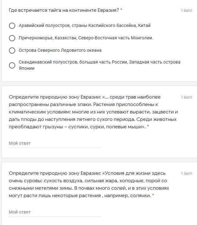
Task: Click the '1 балл' label of the солянки question
Action: 186,174
